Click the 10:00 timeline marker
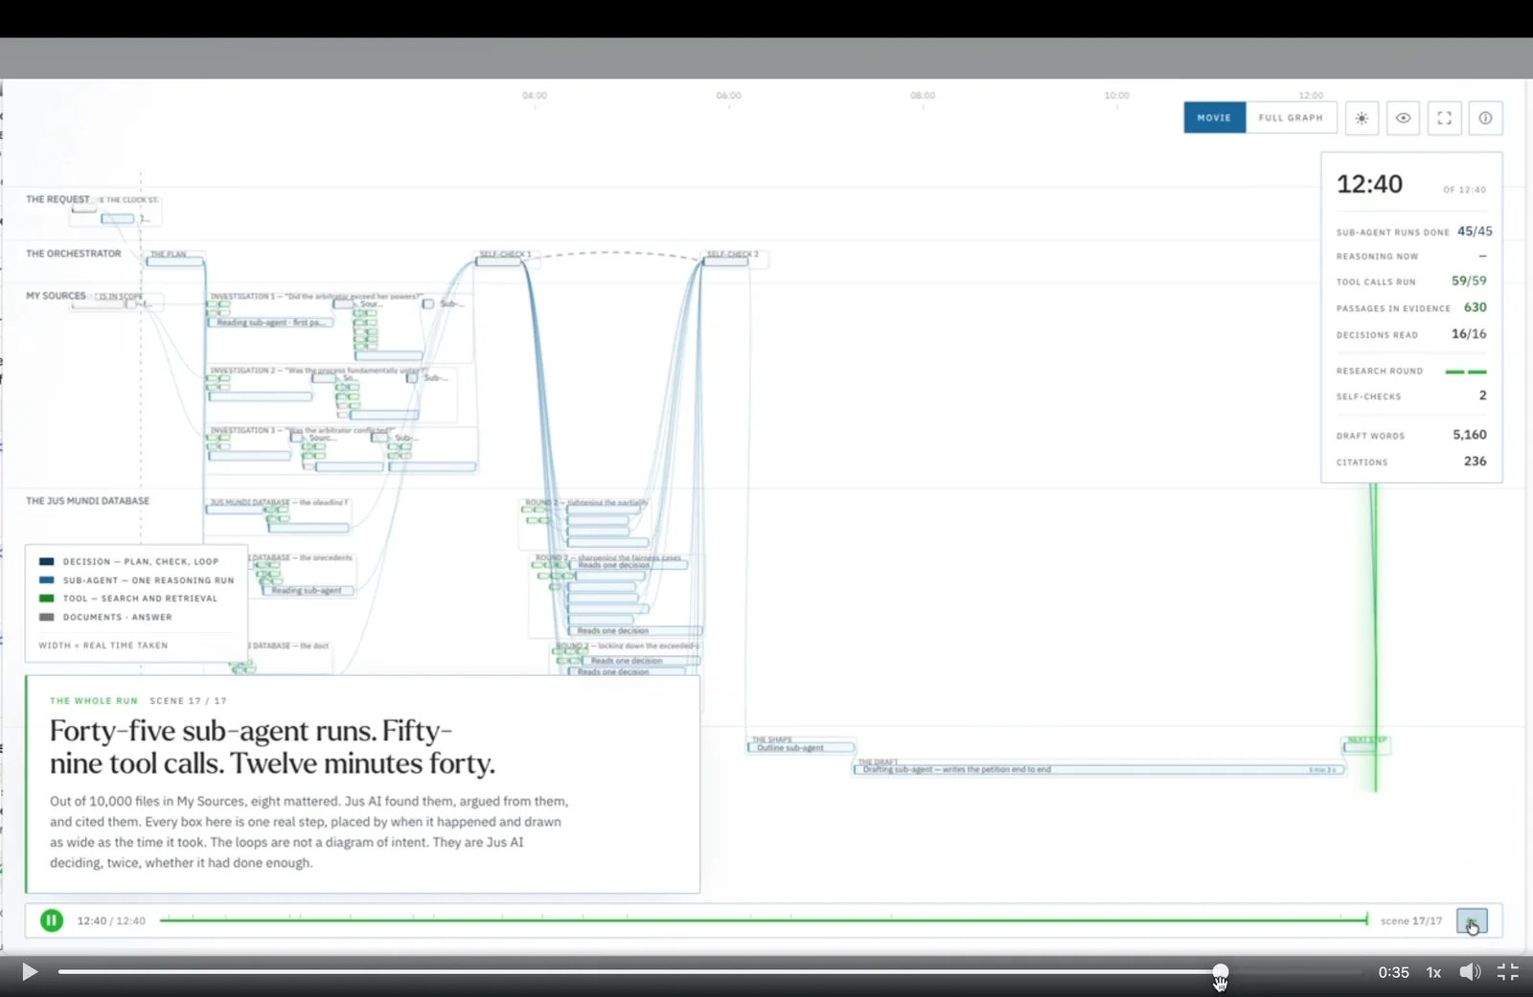Image resolution: width=1533 pixels, height=997 pixels. point(1116,96)
